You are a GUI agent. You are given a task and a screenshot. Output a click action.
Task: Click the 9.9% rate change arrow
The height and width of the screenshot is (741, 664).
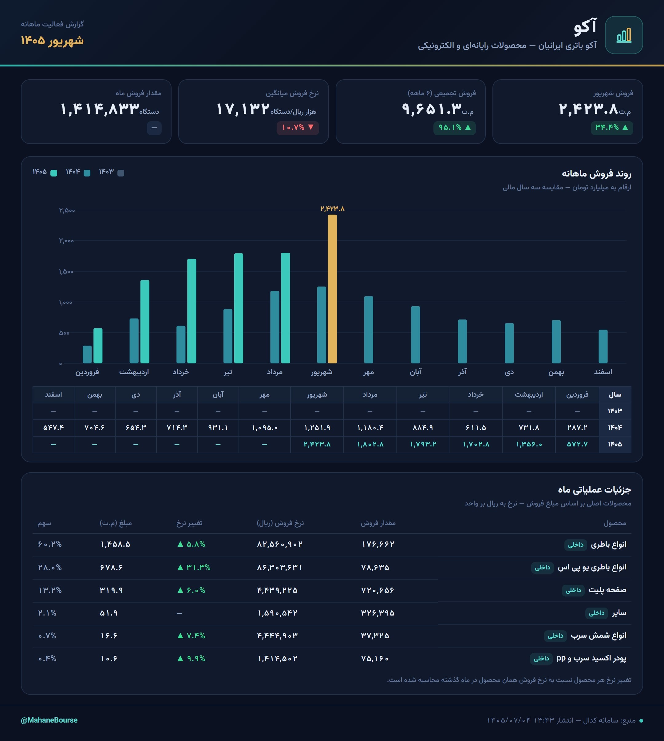(x=180, y=659)
